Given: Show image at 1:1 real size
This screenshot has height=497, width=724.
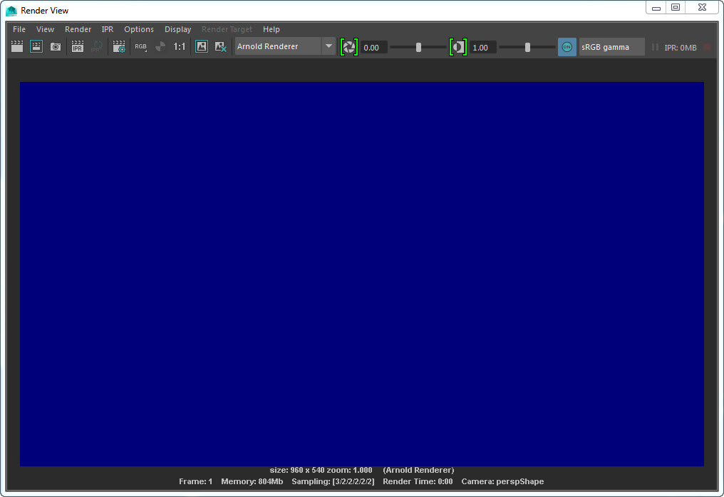Looking at the screenshot, I should [180, 46].
